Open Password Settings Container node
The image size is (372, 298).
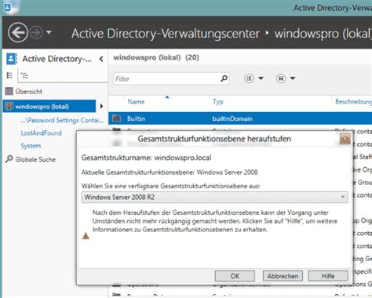click(62, 120)
